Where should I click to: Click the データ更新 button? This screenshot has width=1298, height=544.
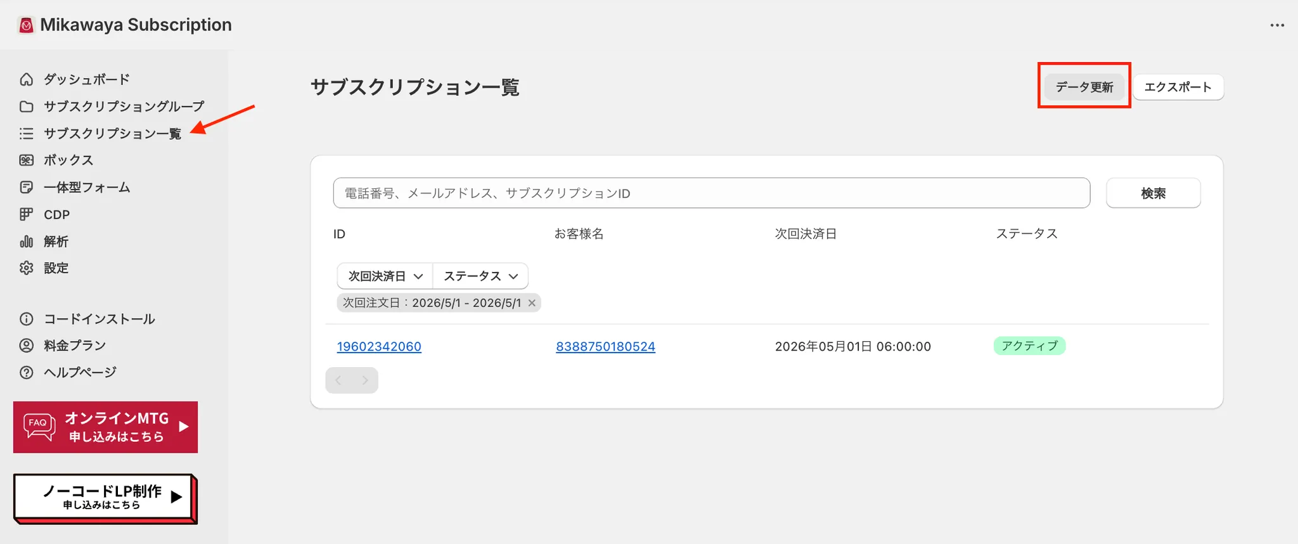pyautogui.click(x=1084, y=87)
